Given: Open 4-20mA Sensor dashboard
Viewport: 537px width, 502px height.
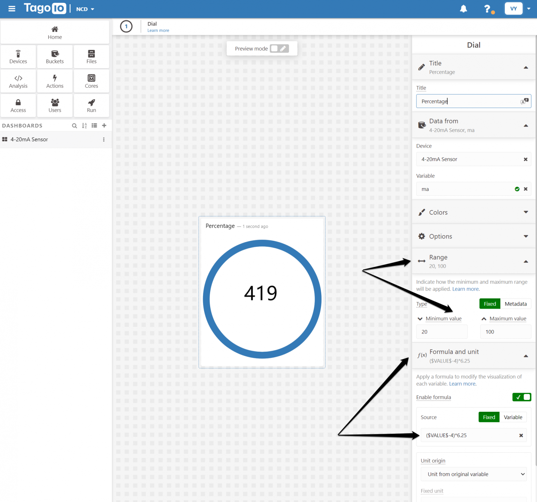Looking at the screenshot, I should pos(29,139).
